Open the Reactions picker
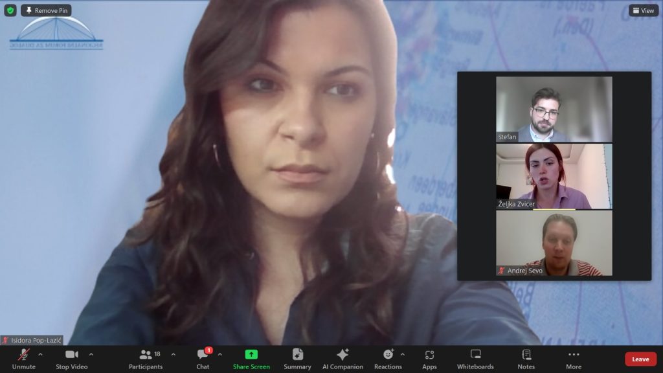The height and width of the screenshot is (373, 663). (x=388, y=359)
